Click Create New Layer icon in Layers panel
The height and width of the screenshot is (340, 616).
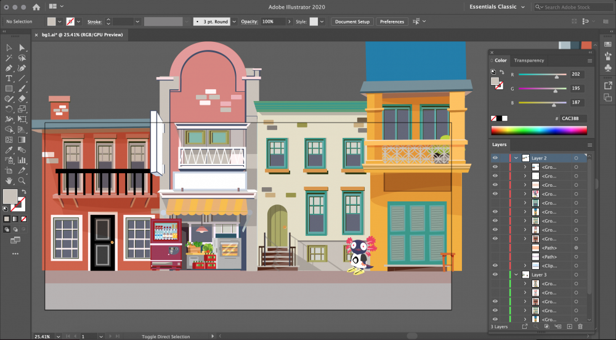click(569, 326)
